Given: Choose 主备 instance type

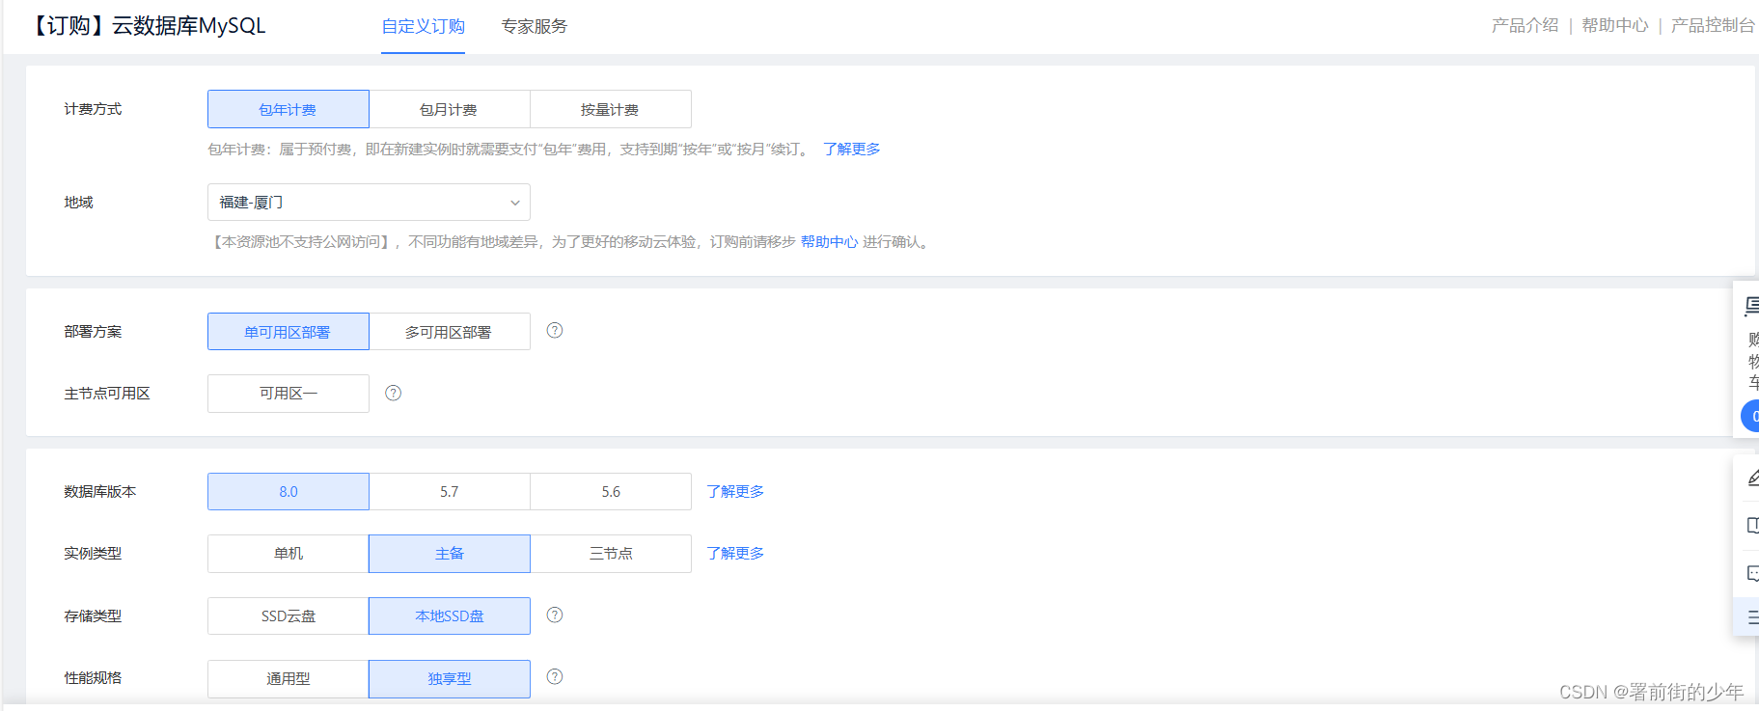Looking at the screenshot, I should pyautogui.click(x=450, y=554).
